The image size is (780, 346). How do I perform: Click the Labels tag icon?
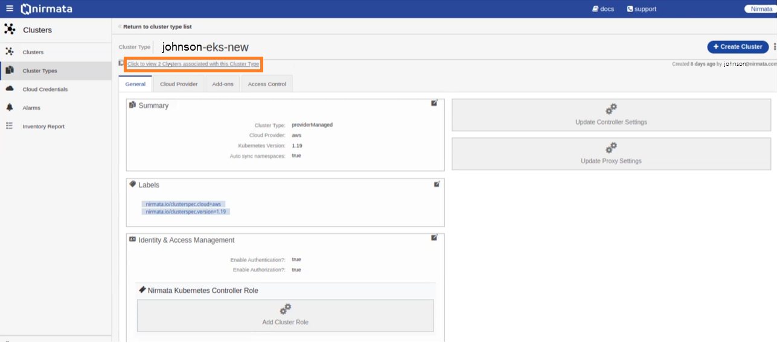[x=133, y=184]
